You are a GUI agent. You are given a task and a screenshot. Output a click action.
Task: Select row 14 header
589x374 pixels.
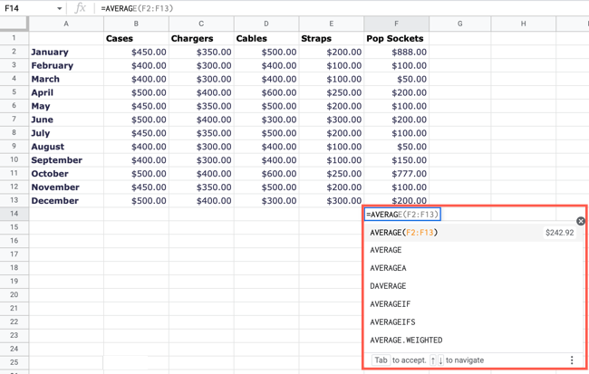click(x=14, y=214)
